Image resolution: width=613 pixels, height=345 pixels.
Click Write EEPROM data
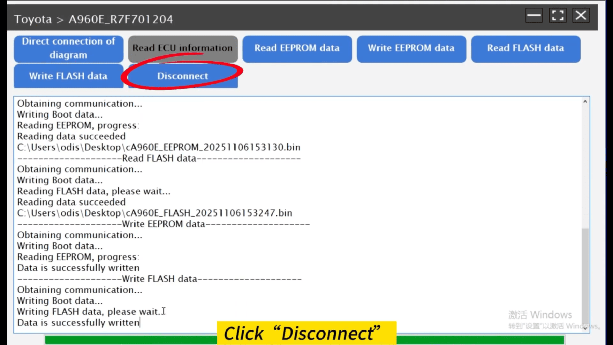(411, 49)
